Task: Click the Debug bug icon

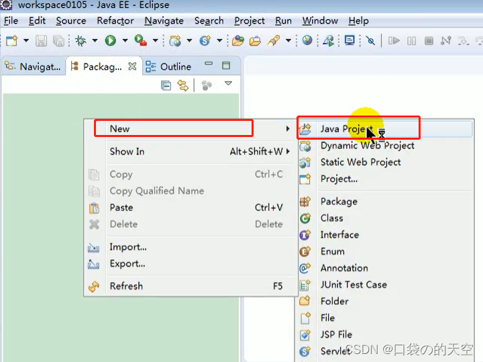Action: point(80,41)
